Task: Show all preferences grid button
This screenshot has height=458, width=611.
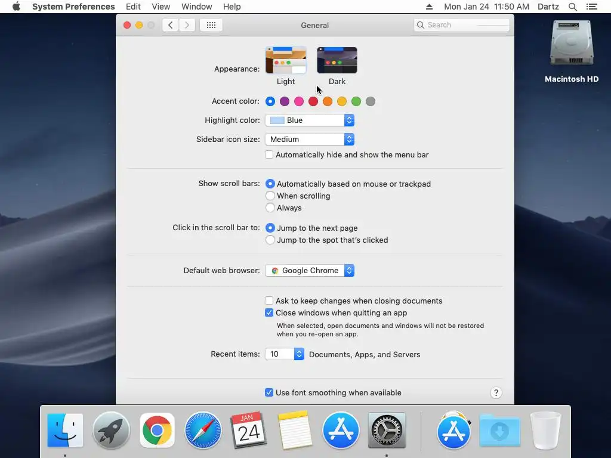Action: (x=211, y=25)
